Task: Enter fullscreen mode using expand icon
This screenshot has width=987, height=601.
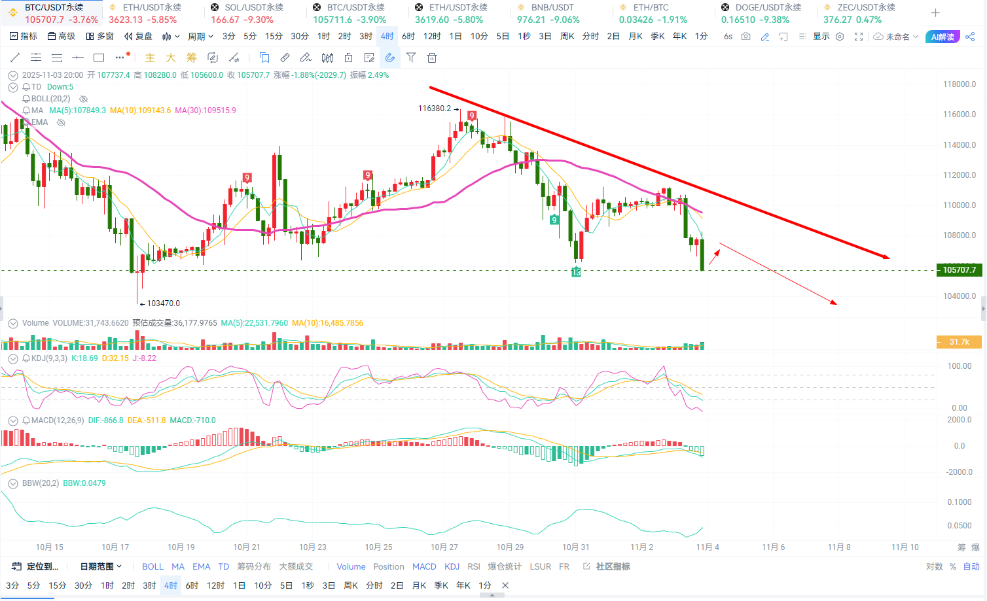Action: [859, 37]
